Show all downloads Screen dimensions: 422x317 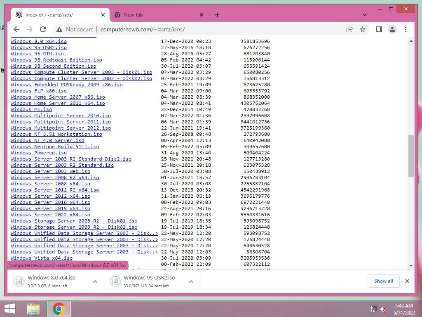tap(383, 281)
